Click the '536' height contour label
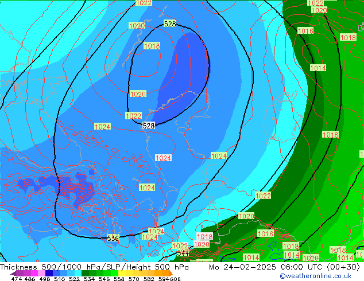 (x=113, y=238)
